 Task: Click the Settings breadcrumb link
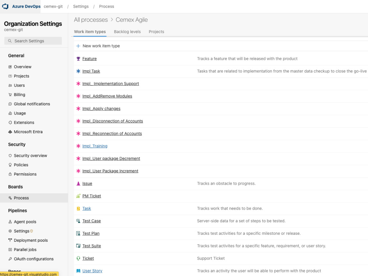tap(81, 6)
